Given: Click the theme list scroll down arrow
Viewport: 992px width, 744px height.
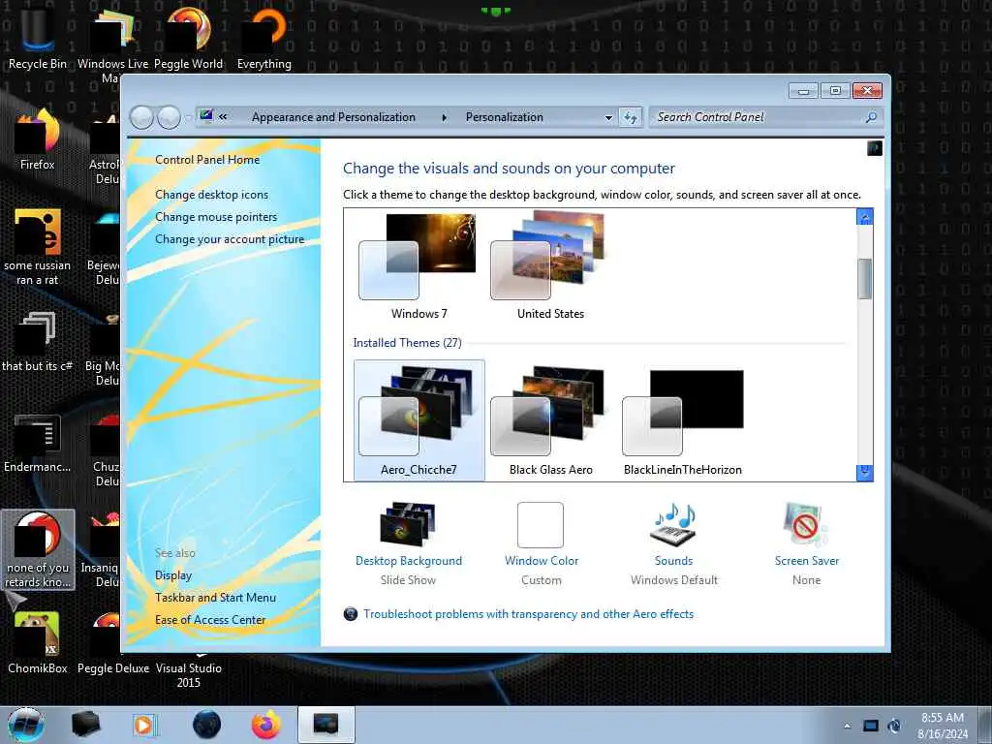Looking at the screenshot, I should coord(864,472).
